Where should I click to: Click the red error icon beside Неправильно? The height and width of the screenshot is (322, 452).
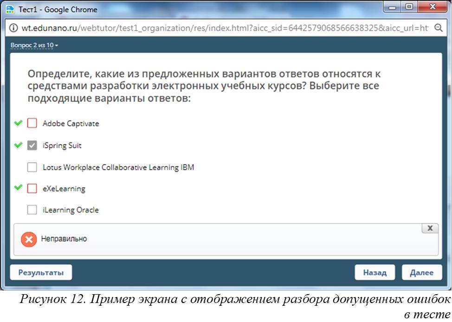pos(28,239)
